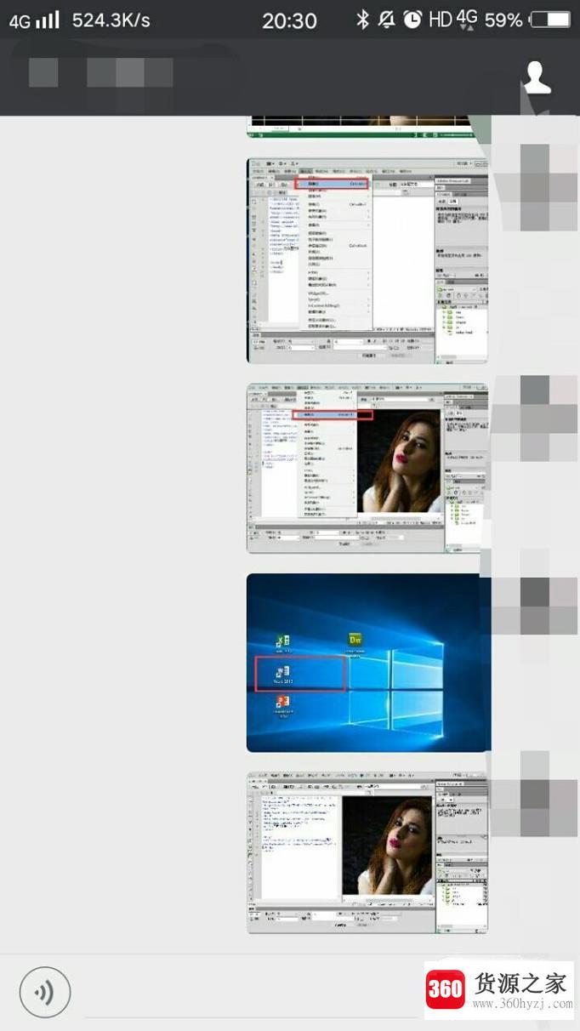Tap the Bluetooth icon in status bar

pyautogui.click(x=363, y=20)
